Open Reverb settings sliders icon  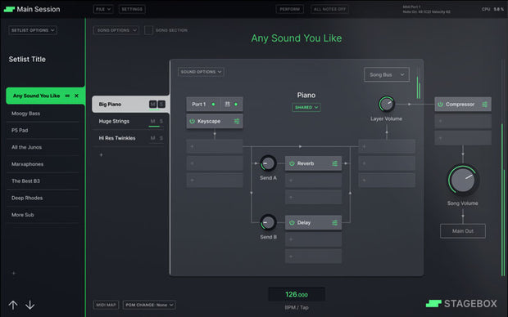click(335, 163)
